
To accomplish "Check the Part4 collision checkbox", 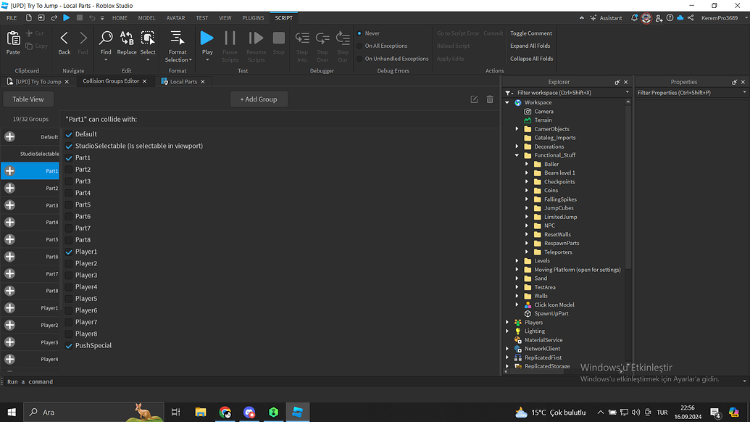I will (69, 193).
